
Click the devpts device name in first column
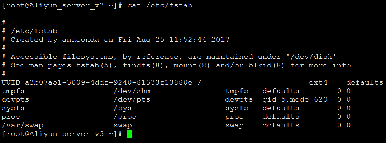coord(15,100)
